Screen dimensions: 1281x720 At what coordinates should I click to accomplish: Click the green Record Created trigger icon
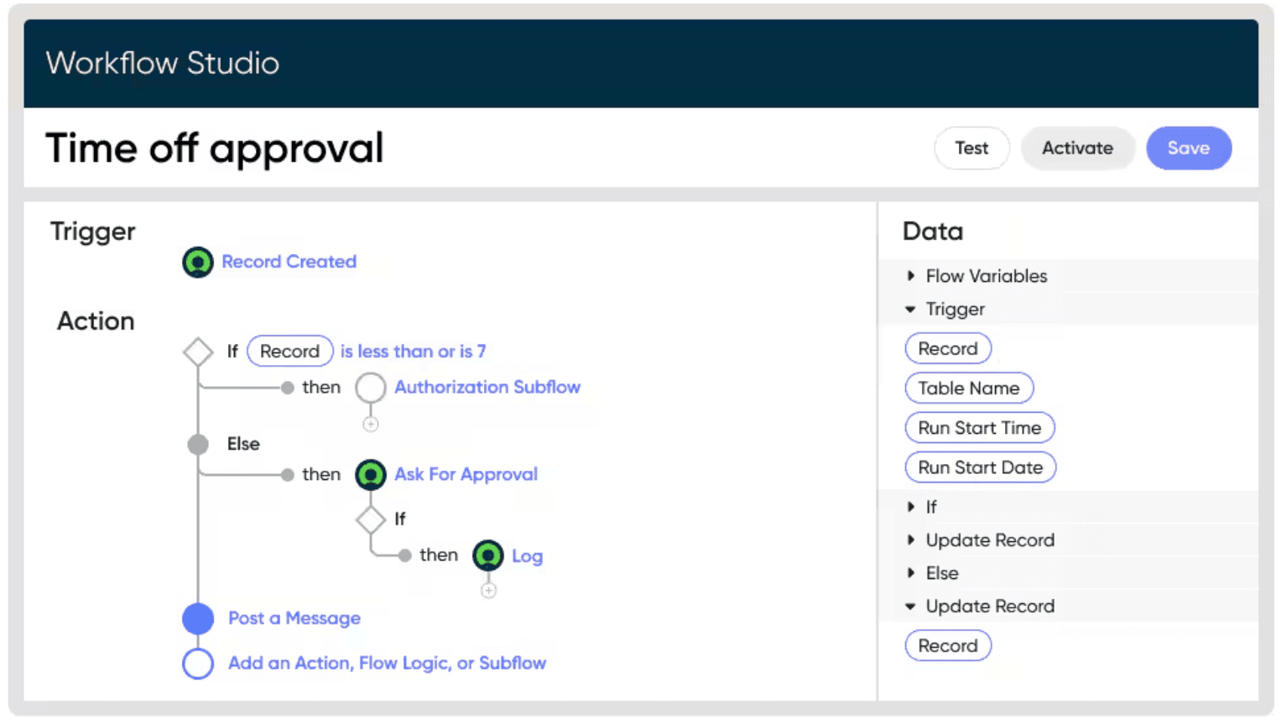click(x=198, y=262)
